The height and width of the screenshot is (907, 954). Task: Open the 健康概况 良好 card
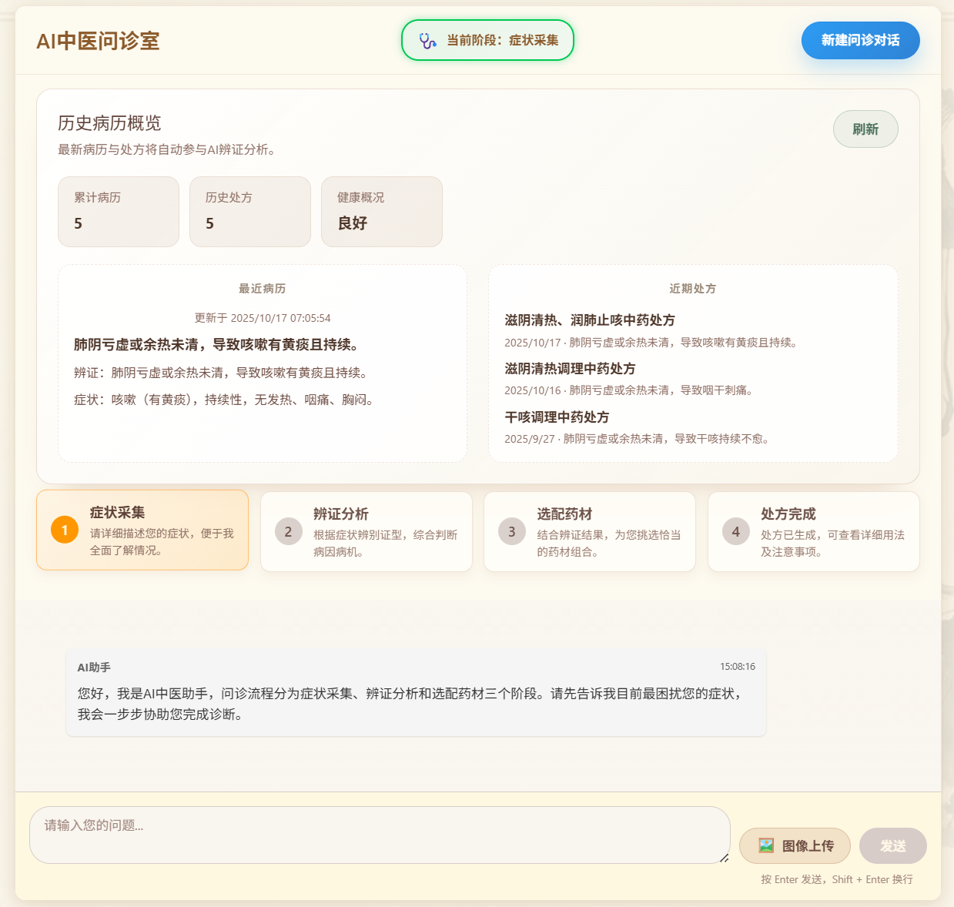point(382,212)
